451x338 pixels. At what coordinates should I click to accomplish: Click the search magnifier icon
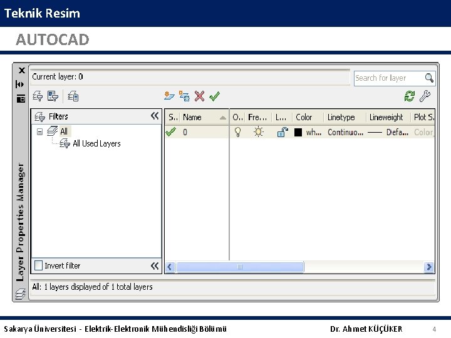coord(429,78)
